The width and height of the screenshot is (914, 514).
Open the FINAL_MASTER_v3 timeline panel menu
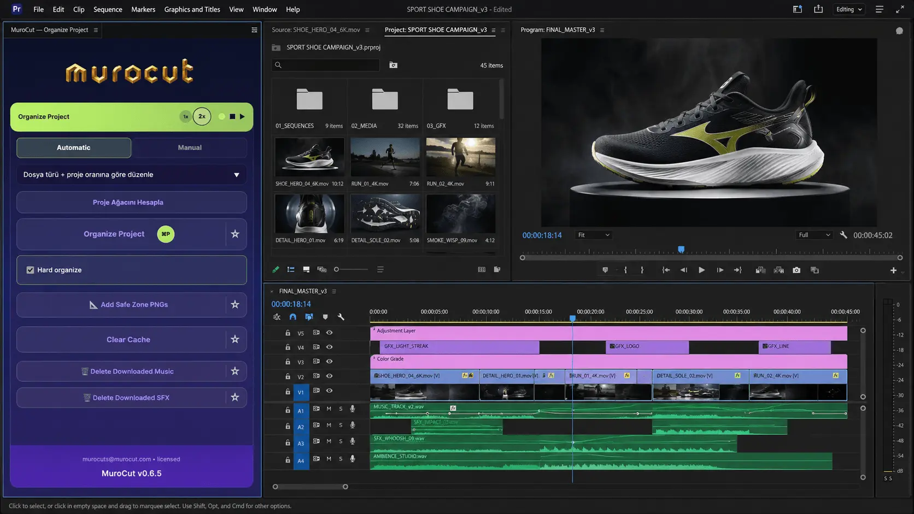click(x=334, y=291)
